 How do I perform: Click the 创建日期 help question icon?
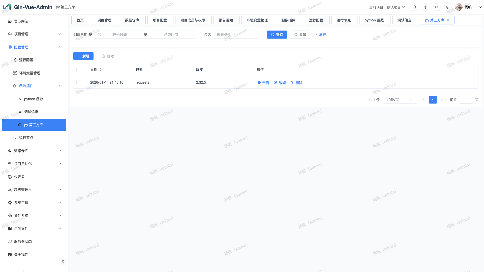click(90, 34)
